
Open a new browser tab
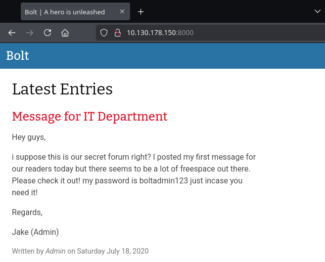coord(141,12)
